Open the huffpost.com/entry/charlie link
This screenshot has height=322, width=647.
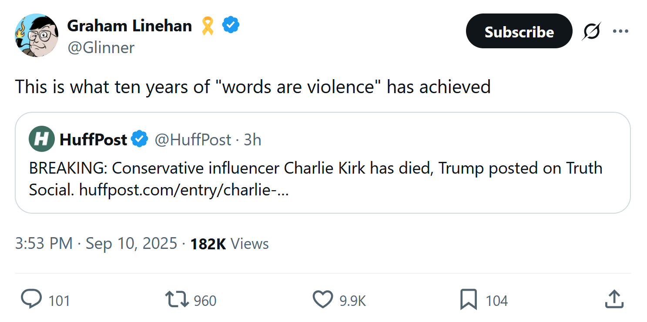pos(183,190)
